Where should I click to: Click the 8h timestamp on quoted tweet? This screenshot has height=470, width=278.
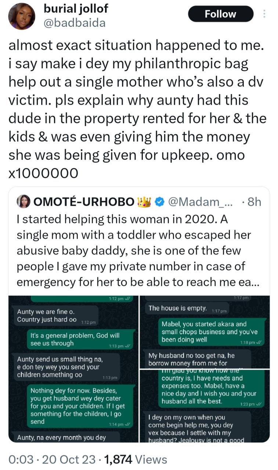coord(254,201)
